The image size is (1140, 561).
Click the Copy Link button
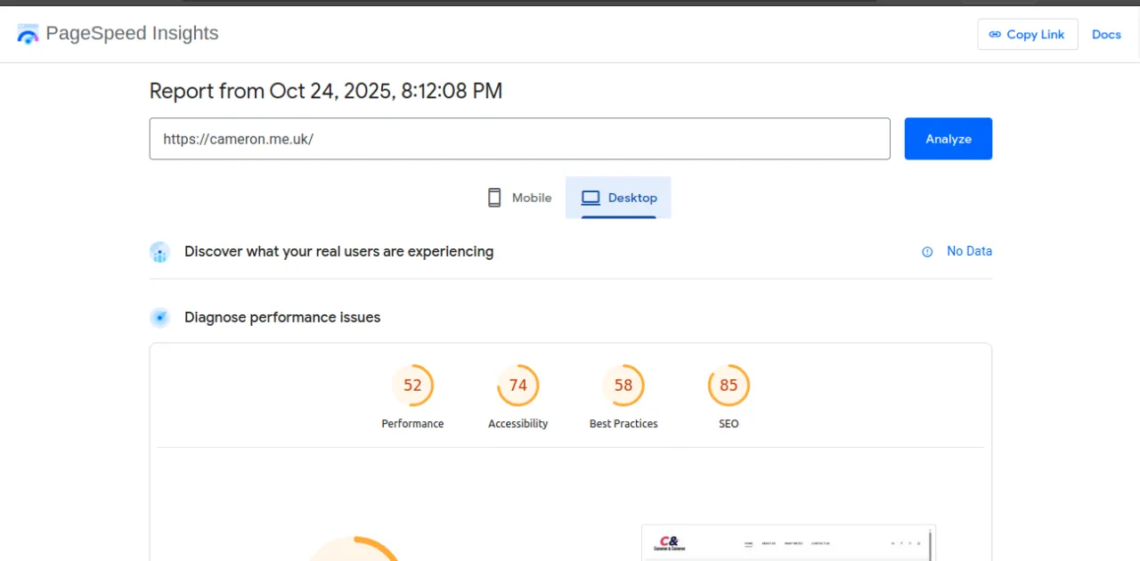[x=1027, y=35]
